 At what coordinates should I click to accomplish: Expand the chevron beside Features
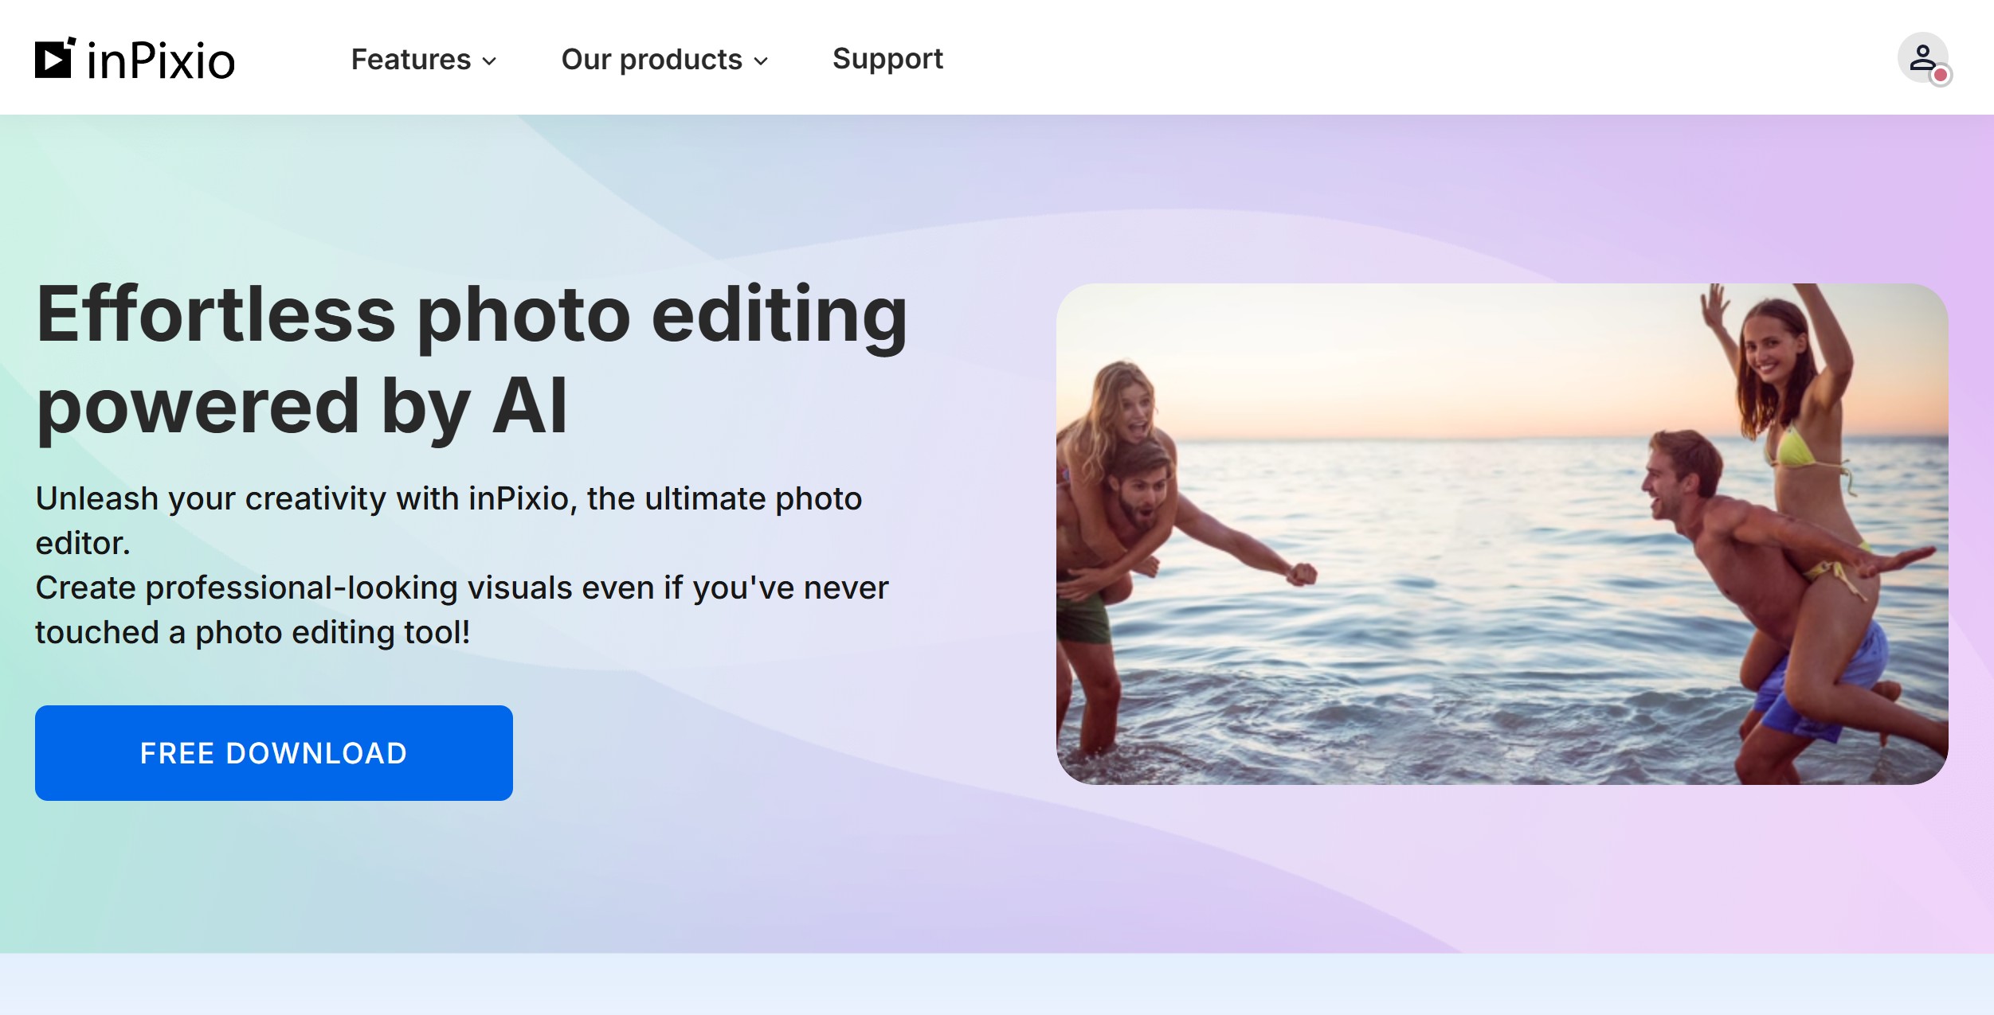click(490, 61)
